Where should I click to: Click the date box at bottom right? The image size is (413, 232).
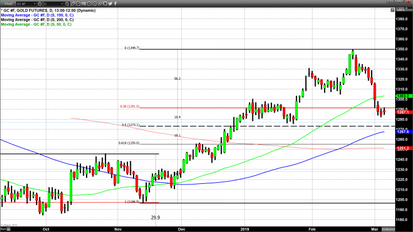[x=388, y=229]
